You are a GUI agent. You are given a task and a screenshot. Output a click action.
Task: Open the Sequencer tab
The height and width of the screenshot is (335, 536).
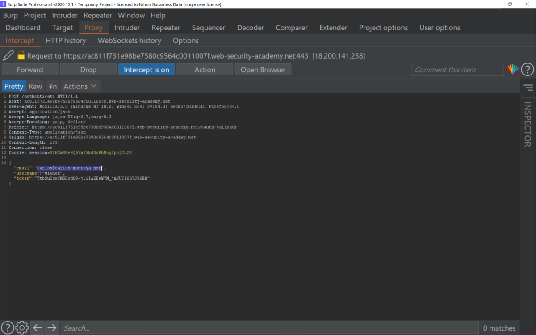coord(209,28)
